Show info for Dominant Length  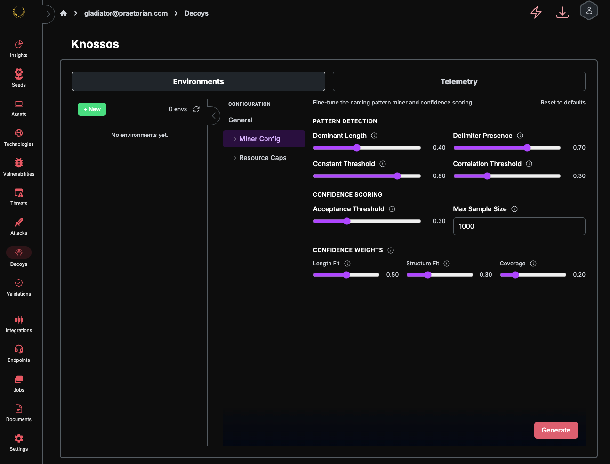click(x=374, y=136)
